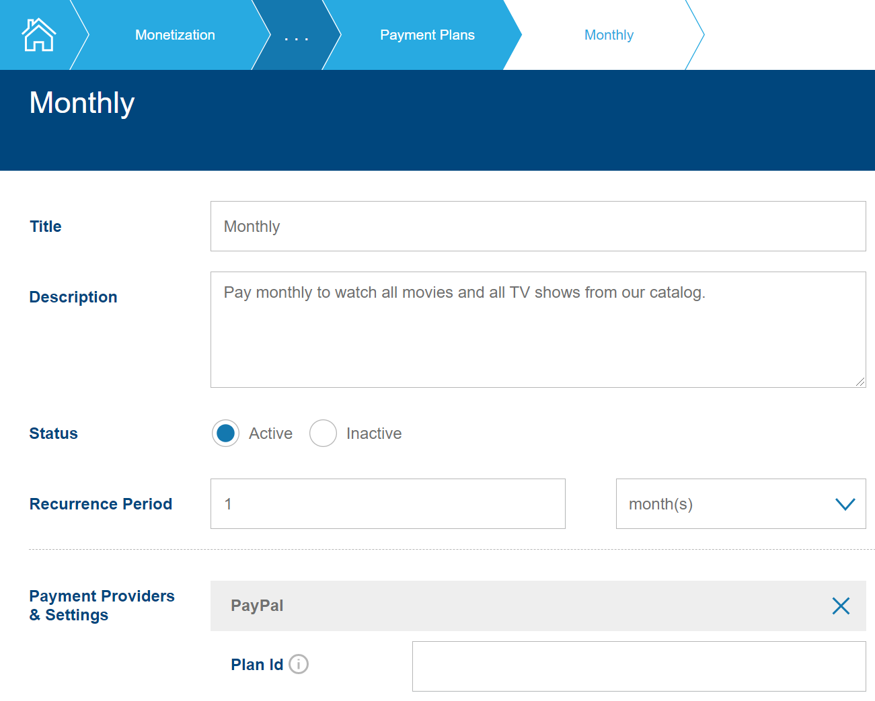
Task: Go to the Home breadcrumb icon
Action: [x=38, y=35]
